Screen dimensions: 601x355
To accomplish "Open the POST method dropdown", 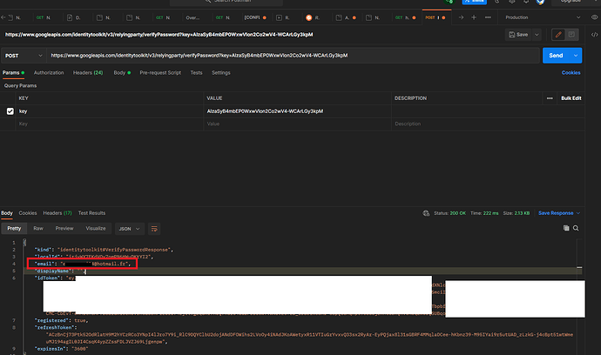I will pyautogui.click(x=24, y=56).
